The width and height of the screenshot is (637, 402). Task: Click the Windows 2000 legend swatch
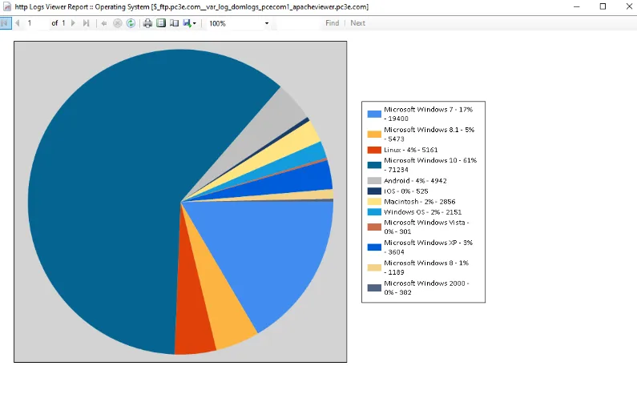(374, 288)
